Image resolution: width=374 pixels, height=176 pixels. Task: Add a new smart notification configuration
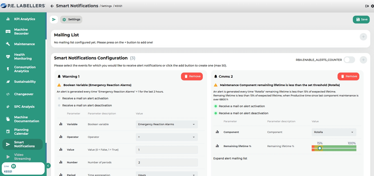point(363,60)
